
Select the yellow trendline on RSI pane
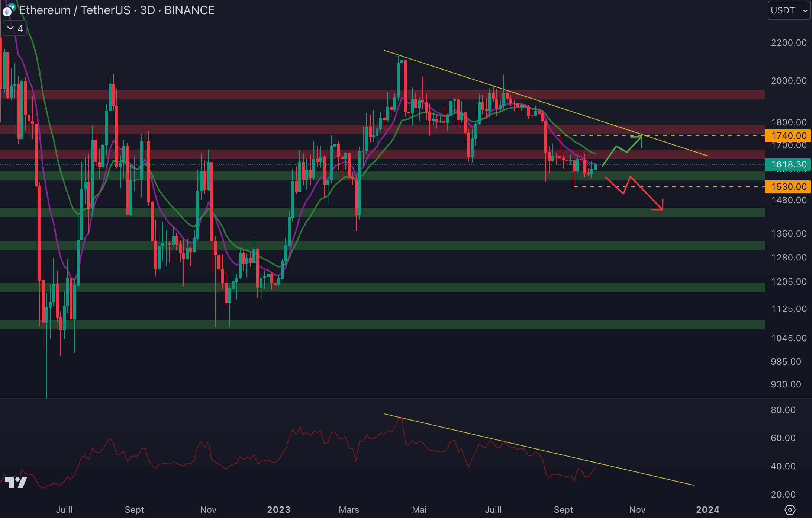632,471
